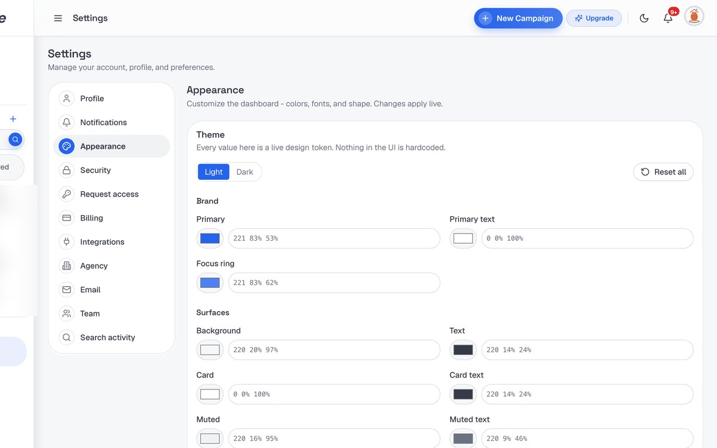The width and height of the screenshot is (717, 448).
Task: Open Security settings section
Action: tap(112, 170)
